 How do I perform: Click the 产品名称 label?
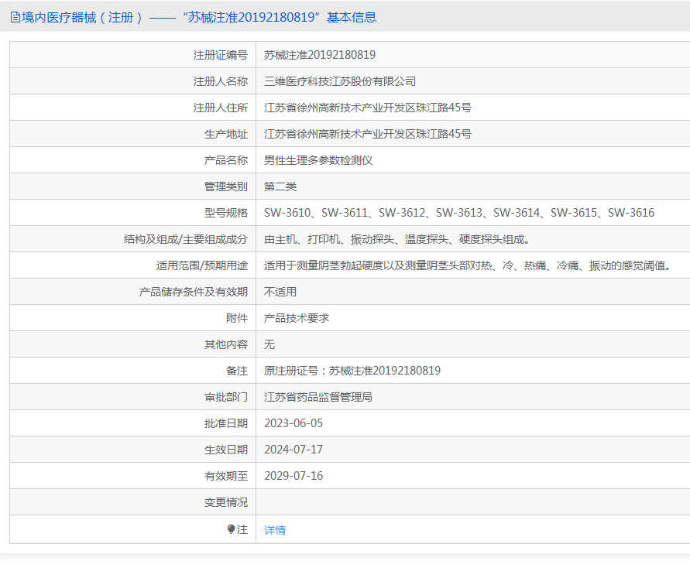(226, 160)
